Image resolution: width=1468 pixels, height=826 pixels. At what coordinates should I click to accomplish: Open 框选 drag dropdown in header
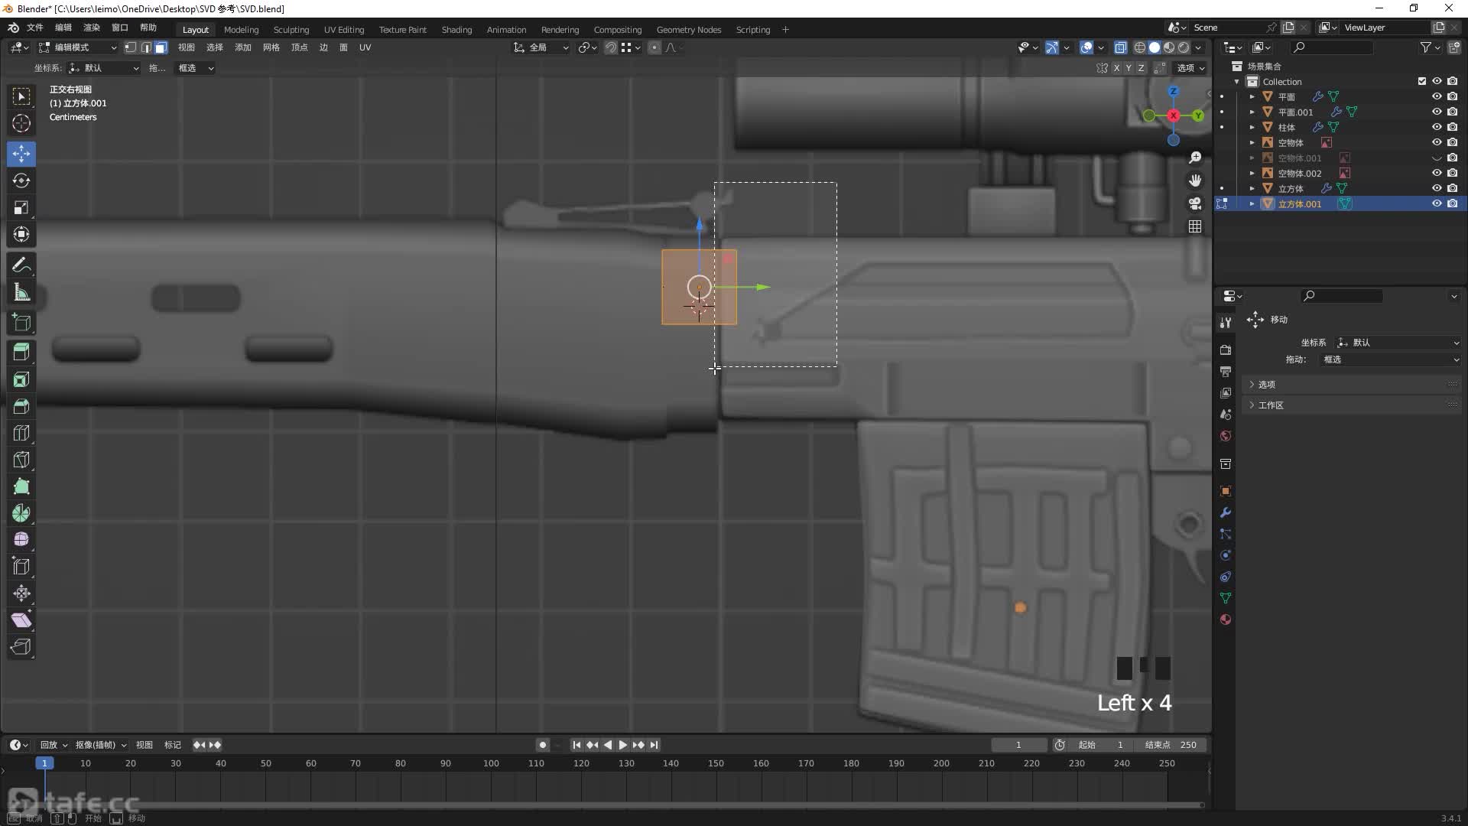(x=195, y=68)
